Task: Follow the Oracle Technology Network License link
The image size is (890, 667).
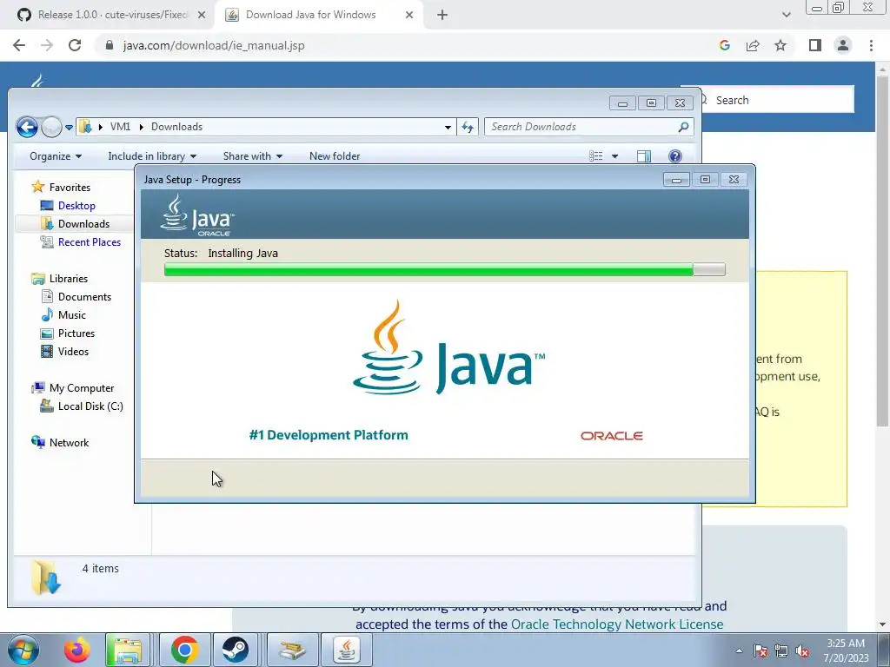Action: (x=617, y=624)
